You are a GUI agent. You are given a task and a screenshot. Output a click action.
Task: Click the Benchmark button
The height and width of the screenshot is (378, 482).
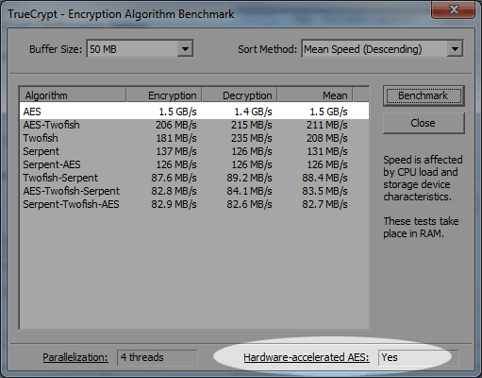[424, 95]
